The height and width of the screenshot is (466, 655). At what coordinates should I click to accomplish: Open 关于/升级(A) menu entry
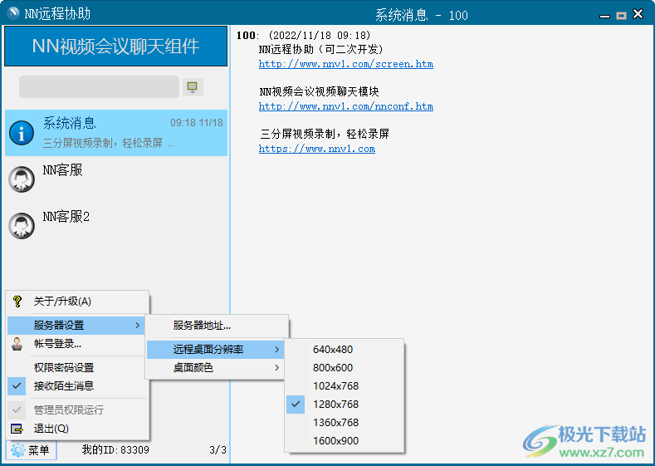(x=78, y=302)
